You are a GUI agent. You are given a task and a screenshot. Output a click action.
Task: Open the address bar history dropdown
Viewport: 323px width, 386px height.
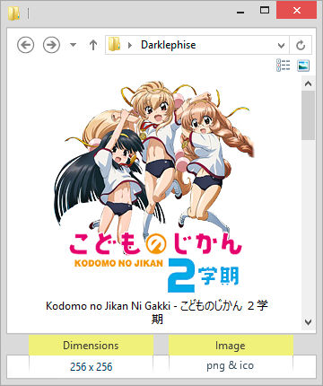[281, 45]
